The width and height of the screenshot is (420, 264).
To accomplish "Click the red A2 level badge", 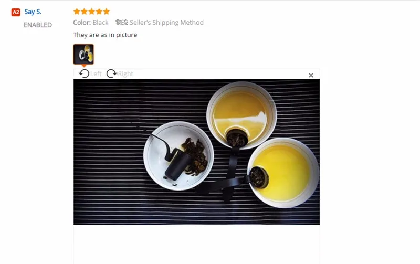I will pos(16,12).
